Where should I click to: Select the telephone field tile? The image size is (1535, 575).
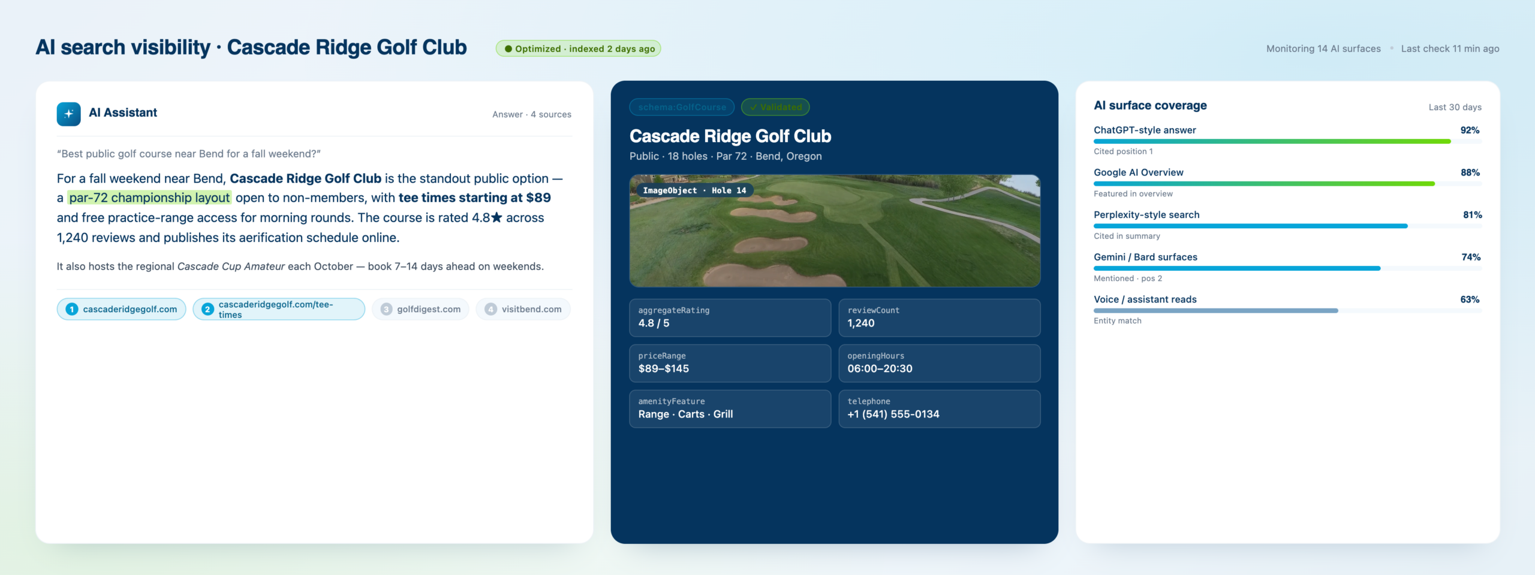939,408
